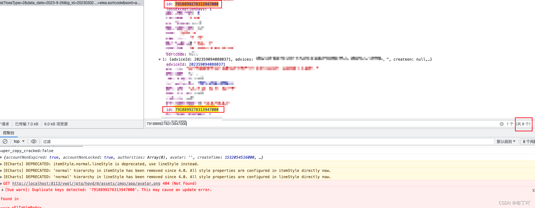Click the createTime value 1532054516000
This screenshot has width=535, height=208.
tap(240, 157)
